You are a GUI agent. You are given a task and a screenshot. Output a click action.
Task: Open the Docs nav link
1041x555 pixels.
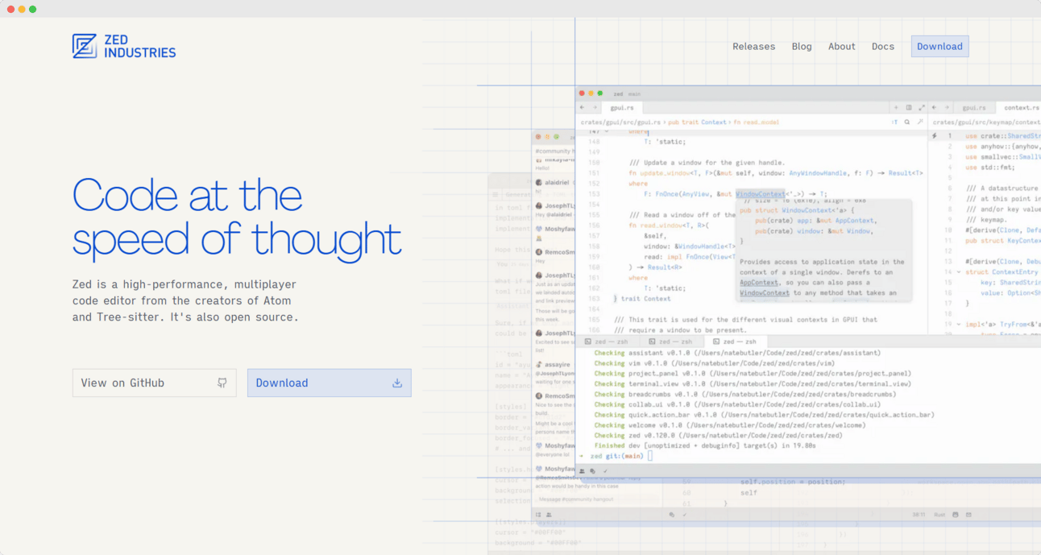[883, 47]
